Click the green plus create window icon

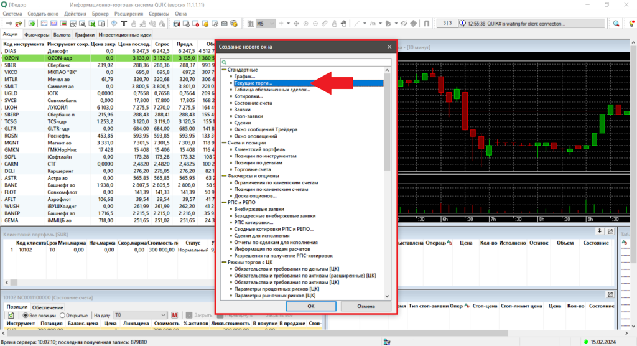(x=32, y=24)
